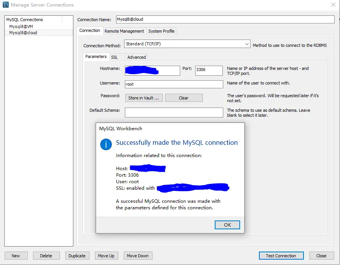Switch to the System Profile tab
The image size is (340, 265).
161,31
